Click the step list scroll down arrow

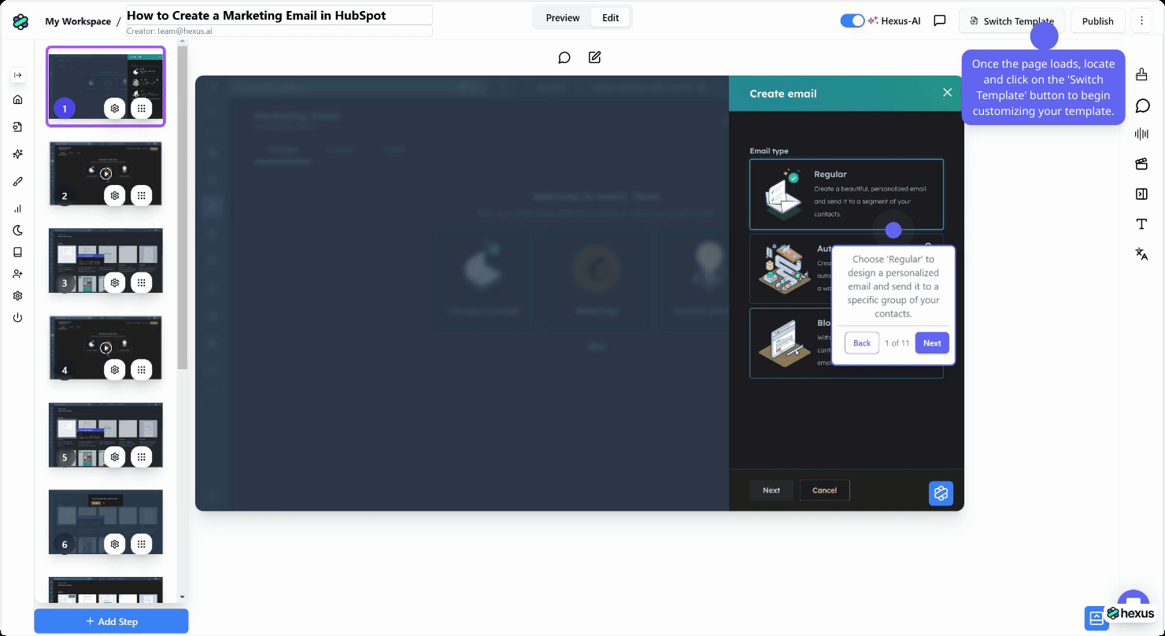pyautogui.click(x=183, y=597)
